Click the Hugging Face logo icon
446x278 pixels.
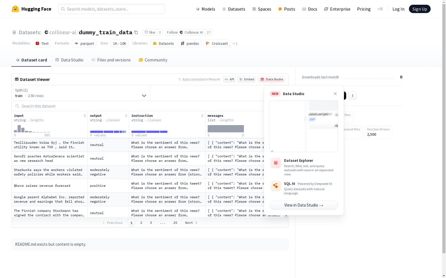(15, 9)
